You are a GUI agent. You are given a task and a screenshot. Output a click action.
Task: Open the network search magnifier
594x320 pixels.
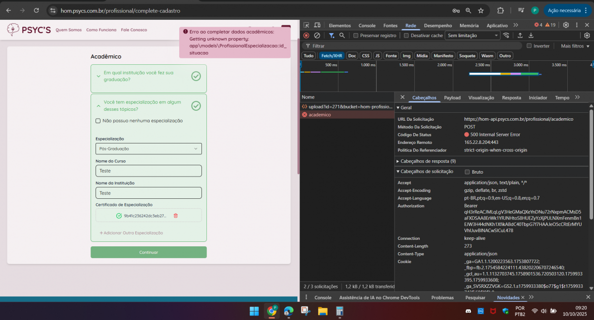point(342,36)
